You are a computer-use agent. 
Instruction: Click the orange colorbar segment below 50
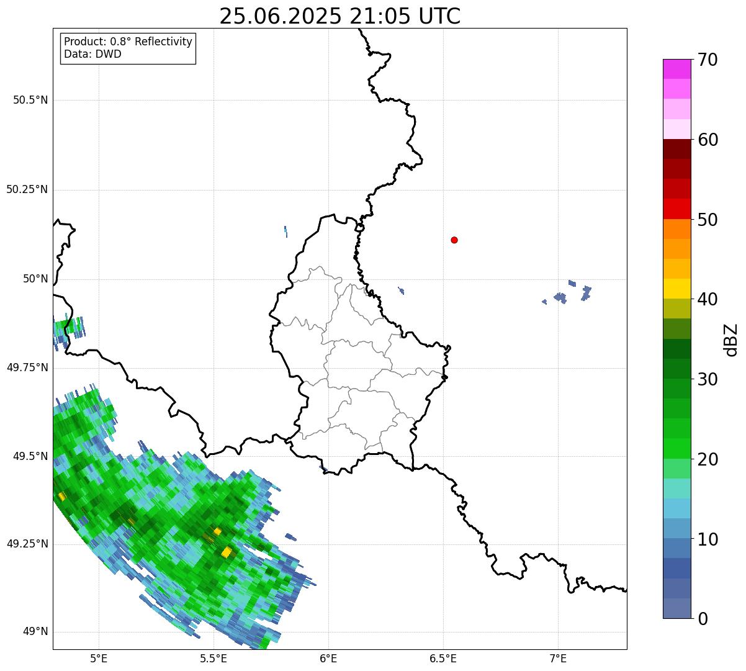(676, 229)
